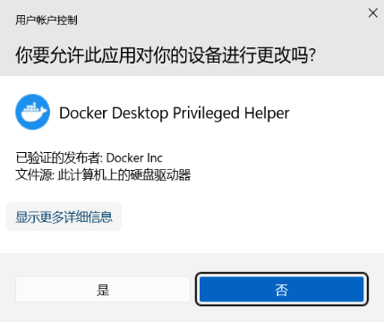The image size is (384, 322).
Task: Click the question mark ending the heading
Action: [312, 55]
